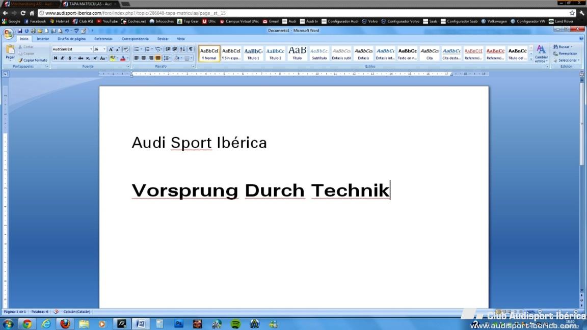Open the round Office button menu
The width and height of the screenshot is (587, 330).
(8, 34)
